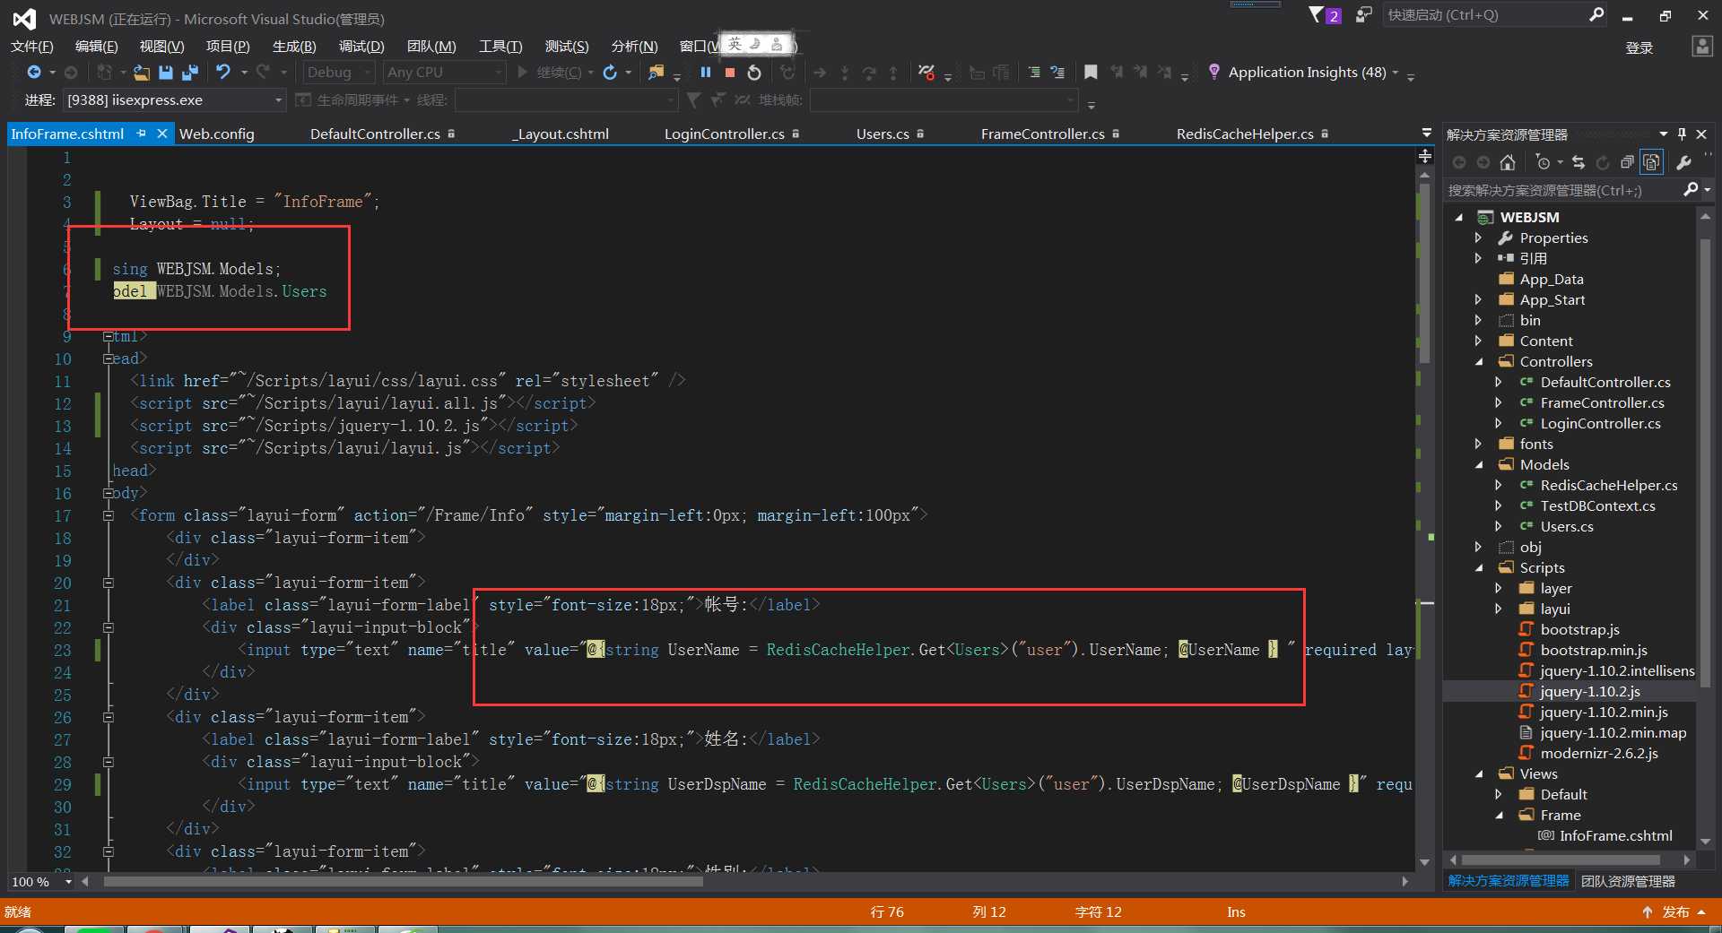Switch to the LoginController.cs tab
Viewport: 1722px width, 933px height.
click(x=724, y=134)
